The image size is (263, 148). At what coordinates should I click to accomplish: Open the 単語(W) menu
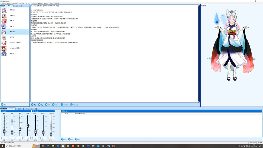click(40, 3)
